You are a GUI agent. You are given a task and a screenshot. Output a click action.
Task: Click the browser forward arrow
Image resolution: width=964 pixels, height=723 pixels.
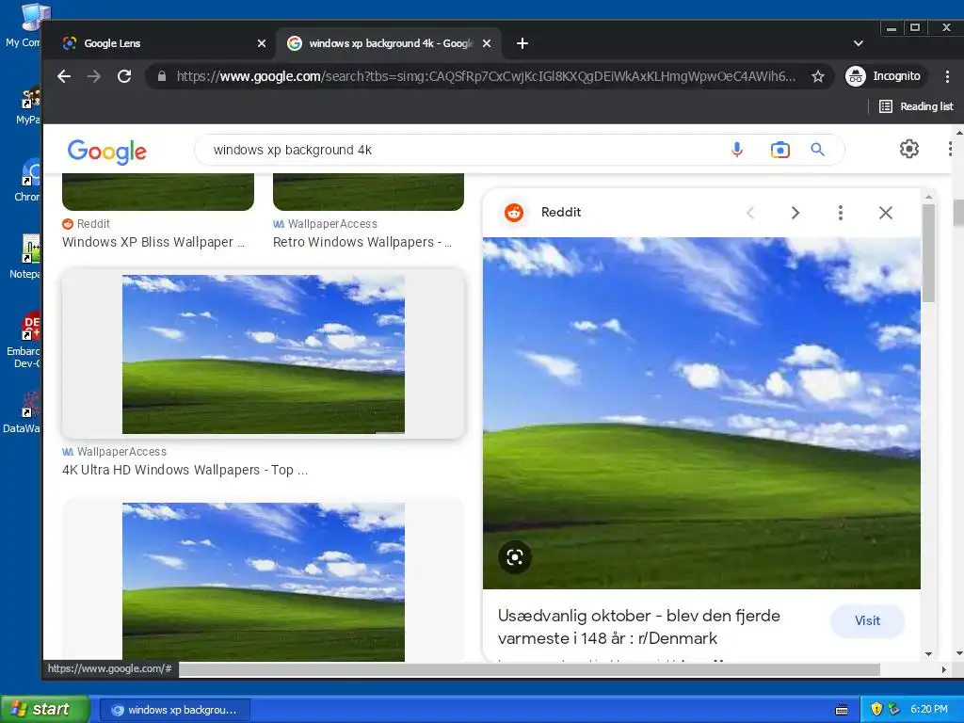[94, 76]
